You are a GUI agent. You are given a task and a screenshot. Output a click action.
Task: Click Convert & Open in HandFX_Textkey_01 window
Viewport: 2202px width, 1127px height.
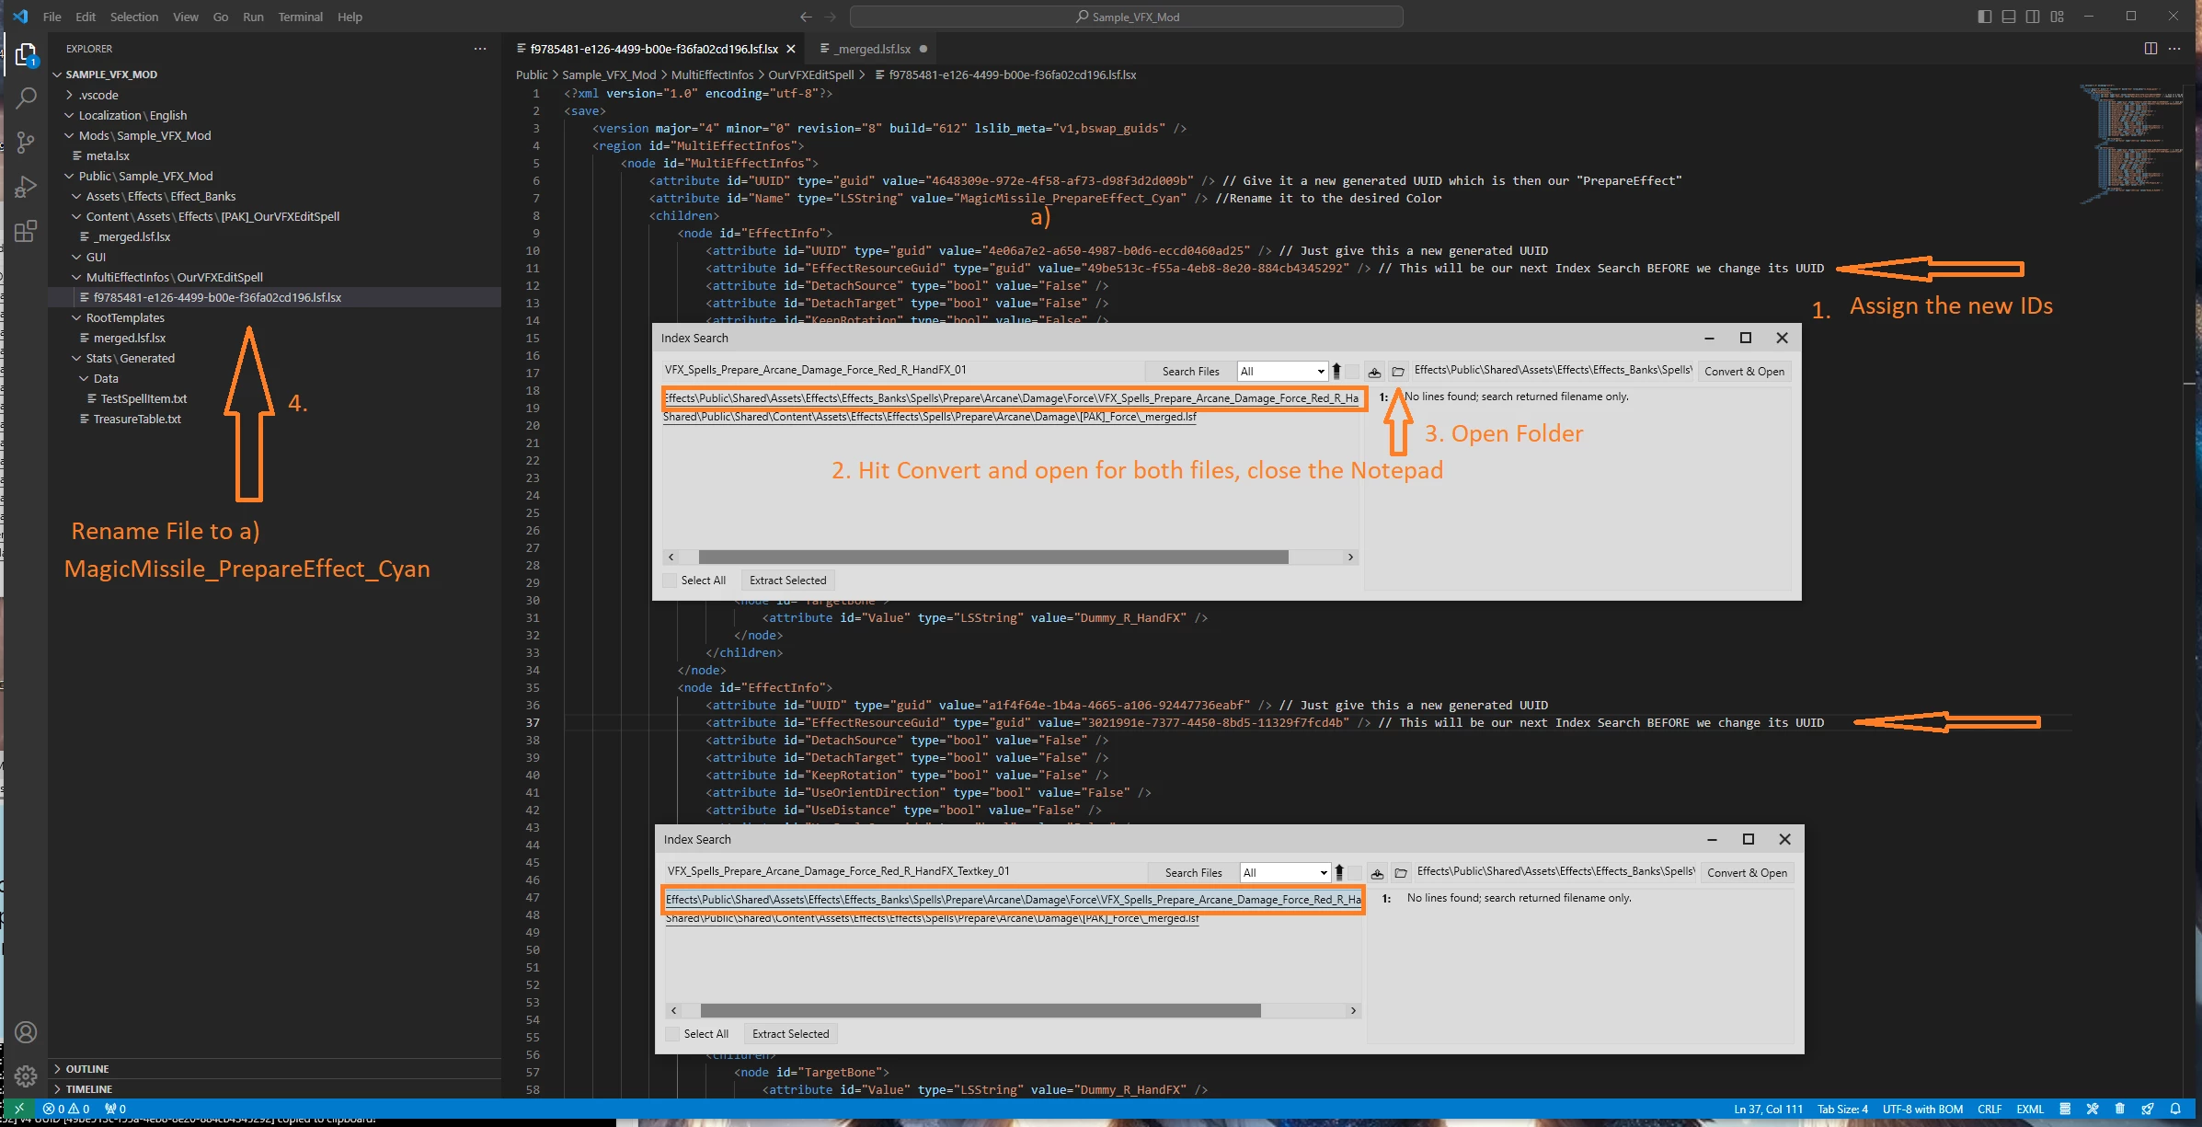pos(1747,873)
